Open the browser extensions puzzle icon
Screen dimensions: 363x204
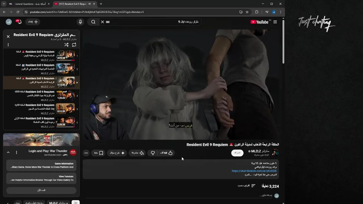coord(257,12)
